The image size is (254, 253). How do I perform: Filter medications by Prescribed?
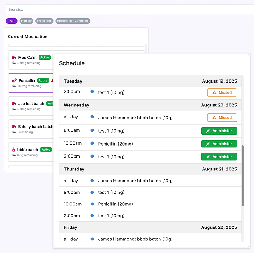click(44, 21)
